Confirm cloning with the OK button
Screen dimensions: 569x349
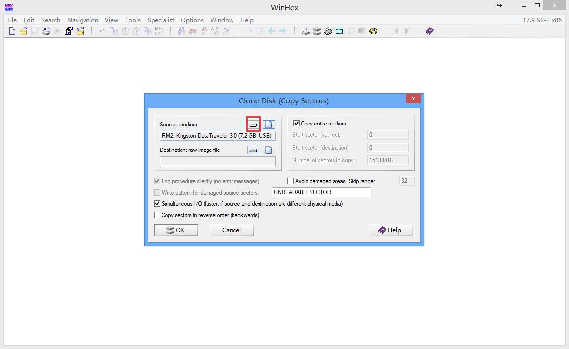coord(176,230)
